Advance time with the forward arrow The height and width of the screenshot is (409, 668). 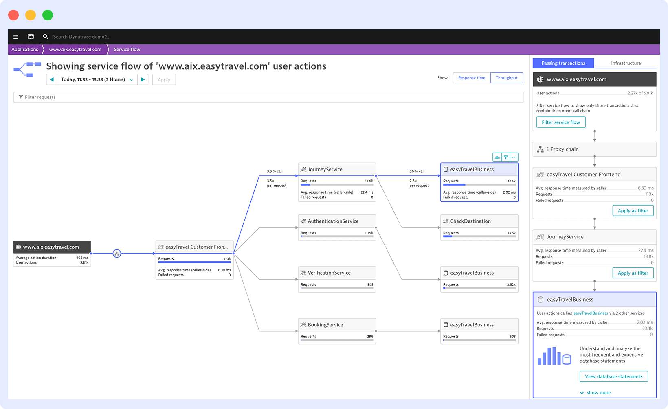[x=143, y=79]
